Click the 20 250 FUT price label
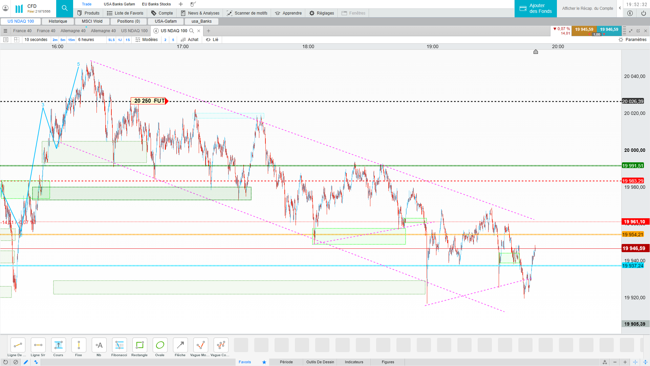Image resolution: width=650 pixels, height=366 pixels. point(149,101)
